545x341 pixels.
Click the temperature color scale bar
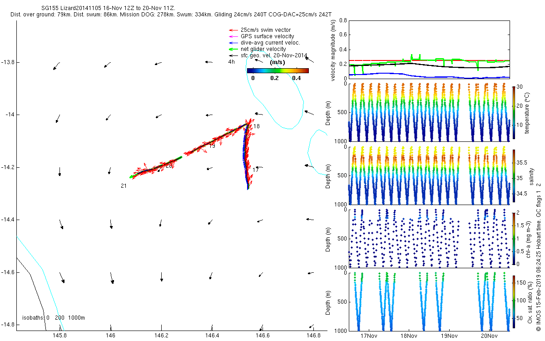coord(514,112)
